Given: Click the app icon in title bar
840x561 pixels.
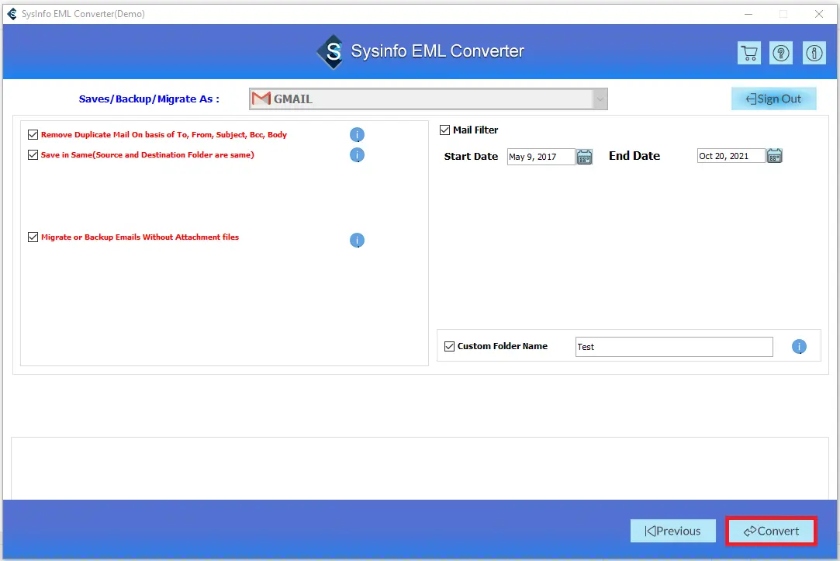Looking at the screenshot, I should click(12, 13).
